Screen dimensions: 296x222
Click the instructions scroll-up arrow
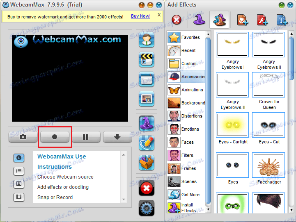click(x=124, y=155)
